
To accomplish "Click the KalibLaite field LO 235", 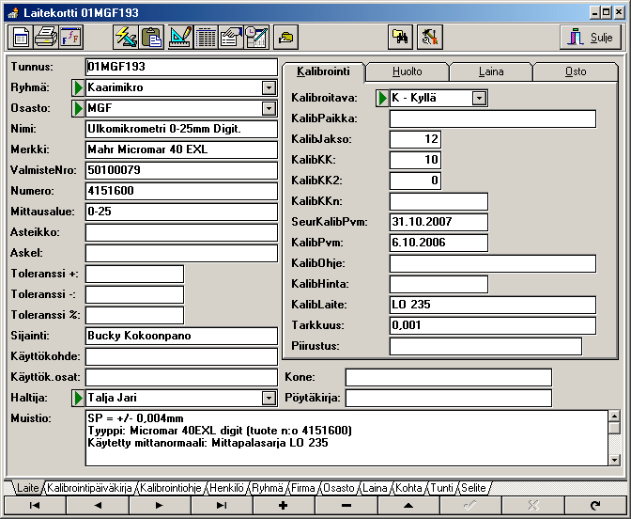I will [x=493, y=305].
